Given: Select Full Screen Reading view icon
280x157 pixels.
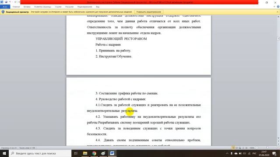Looking at the screenshot, I should pyautogui.click(x=237, y=148).
